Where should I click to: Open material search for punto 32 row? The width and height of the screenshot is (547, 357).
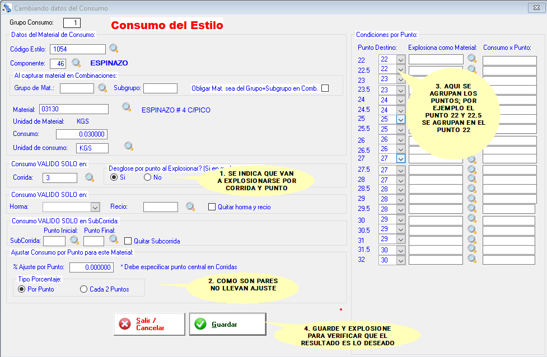click(x=472, y=259)
